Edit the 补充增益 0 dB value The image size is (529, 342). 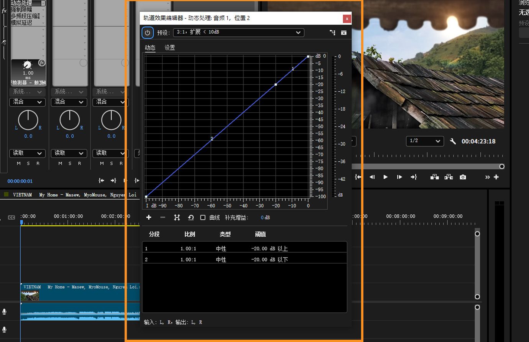click(x=264, y=217)
